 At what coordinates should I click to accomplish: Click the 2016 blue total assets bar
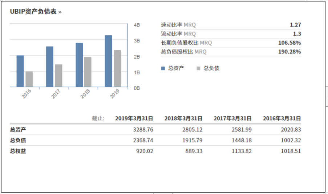20,71
